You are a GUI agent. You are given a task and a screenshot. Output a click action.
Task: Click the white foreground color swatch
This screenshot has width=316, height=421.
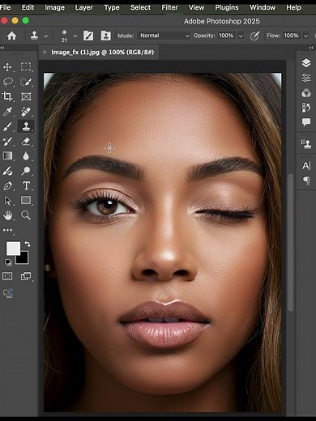click(13, 248)
